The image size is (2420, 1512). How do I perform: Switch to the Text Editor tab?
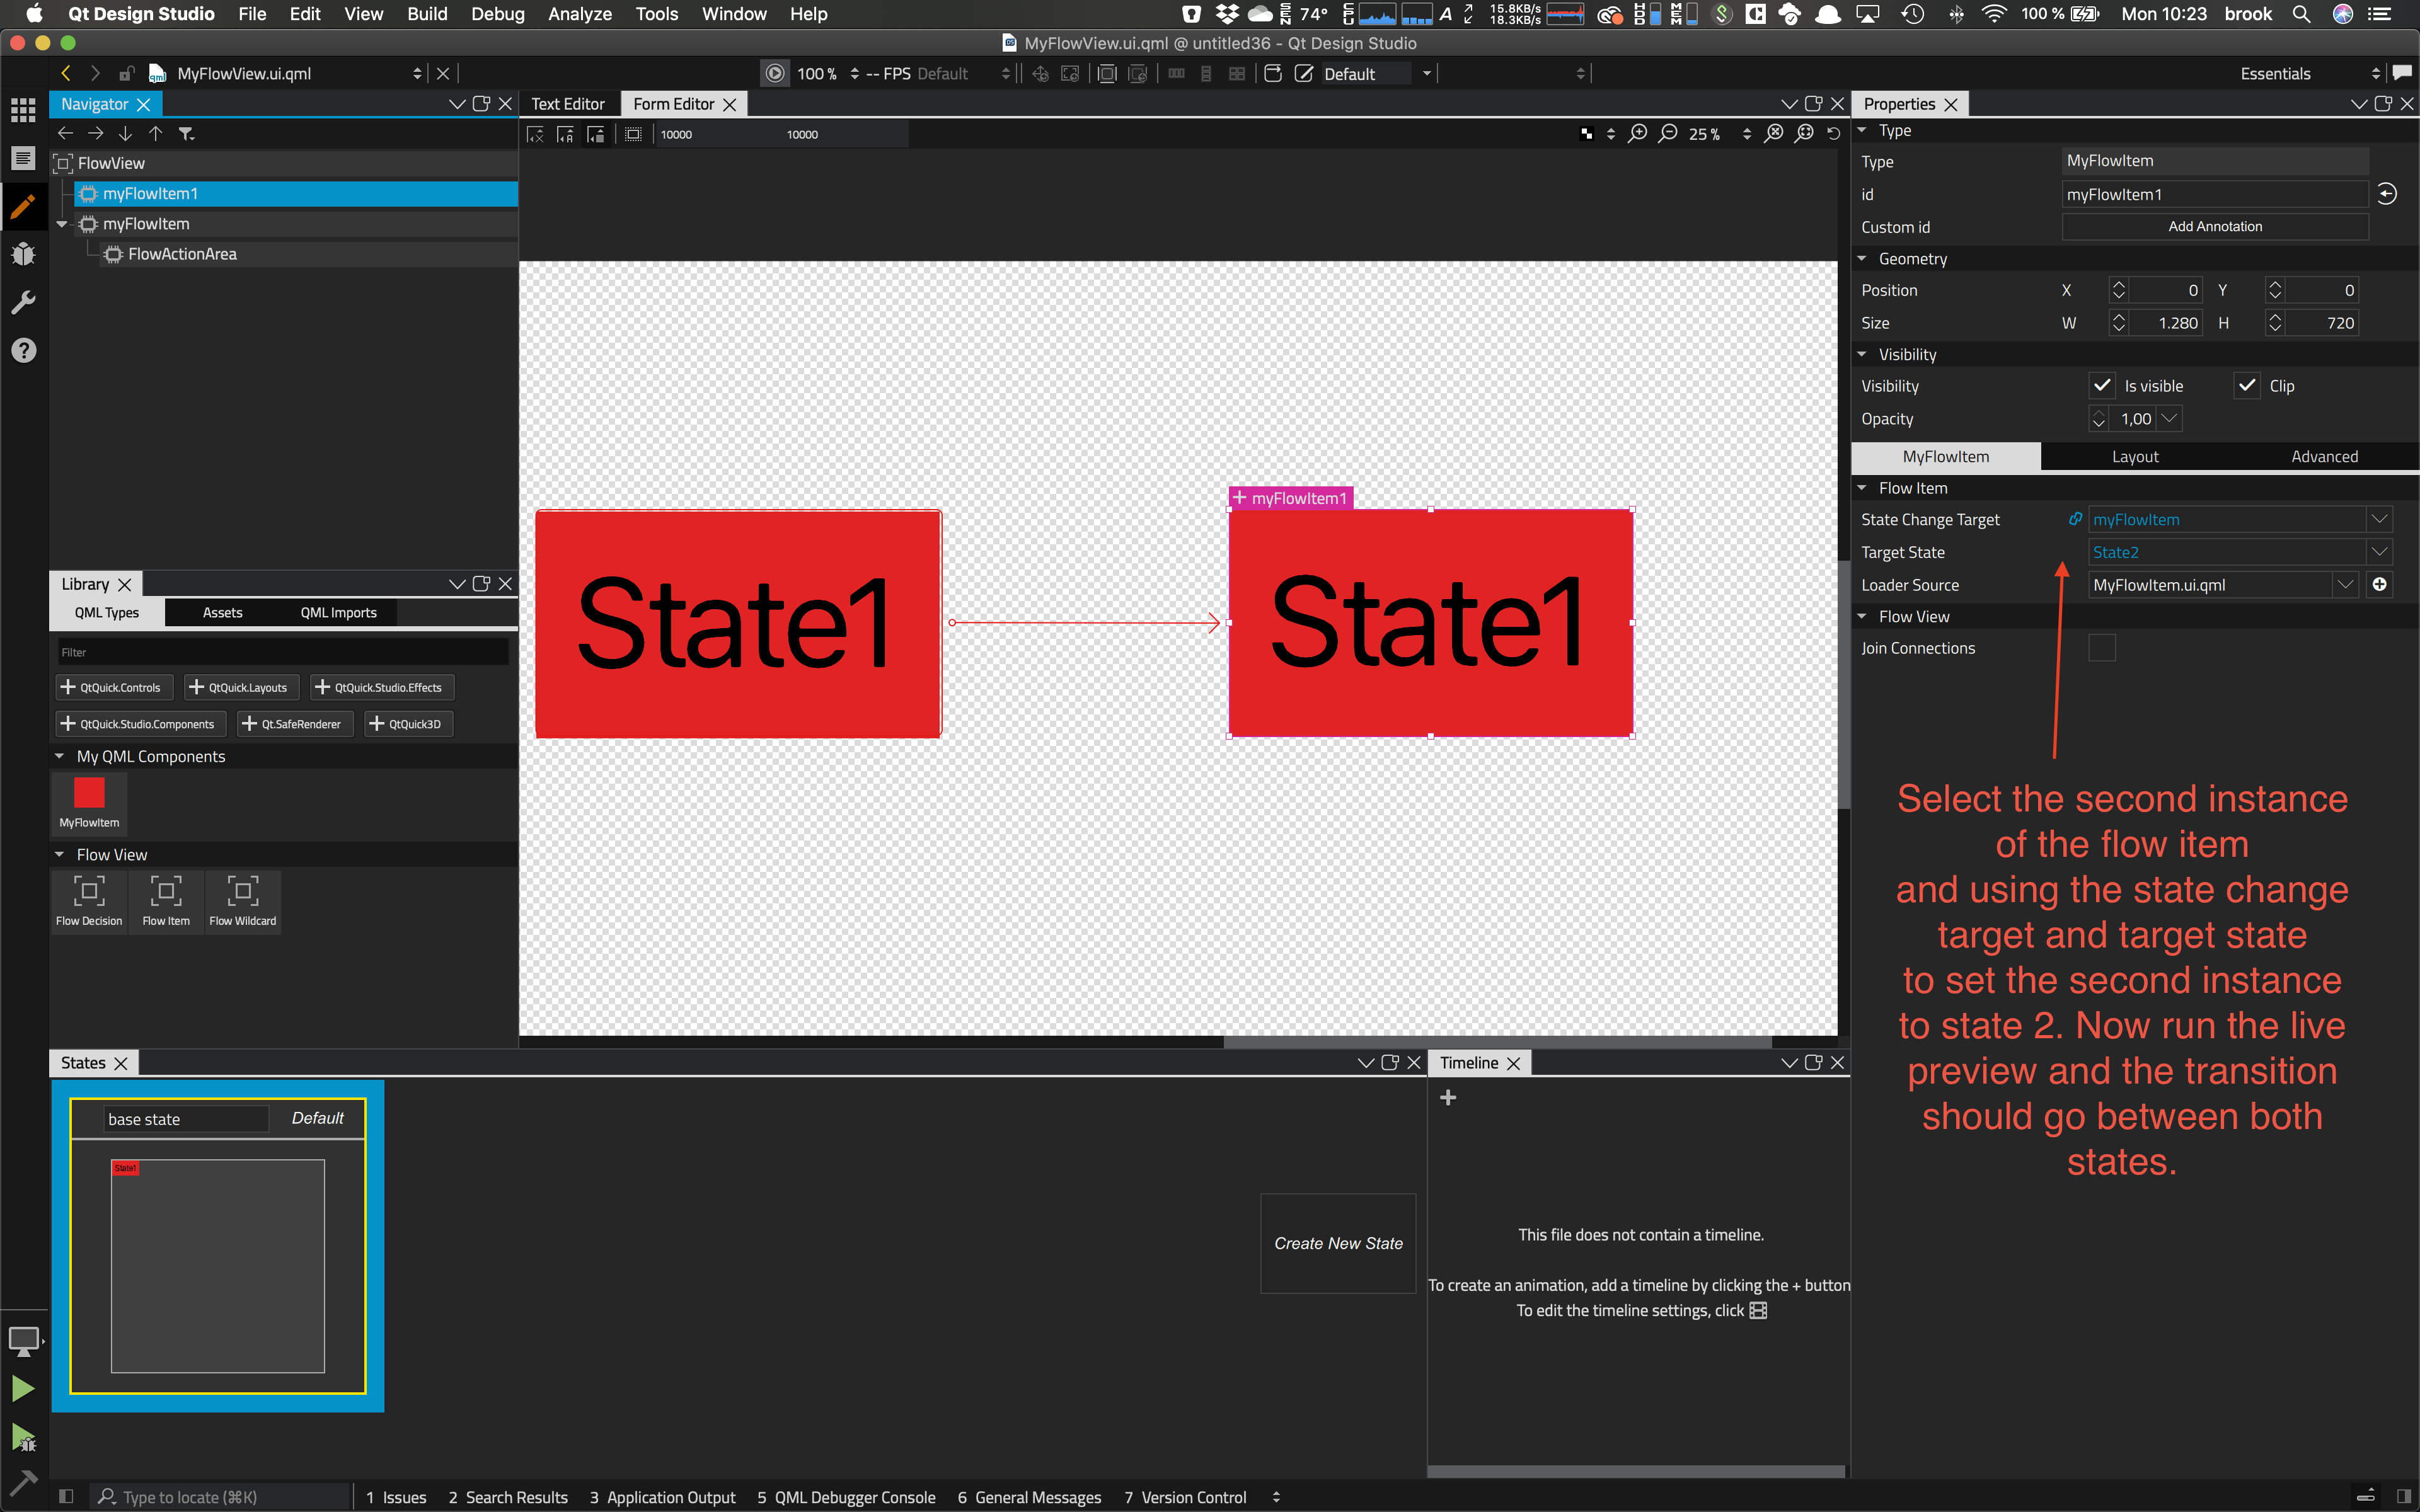click(567, 104)
